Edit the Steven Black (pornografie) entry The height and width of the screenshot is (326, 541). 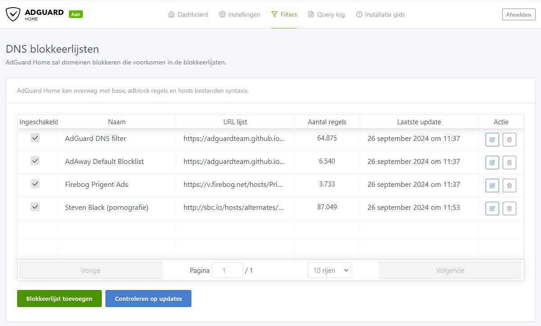[492, 208]
